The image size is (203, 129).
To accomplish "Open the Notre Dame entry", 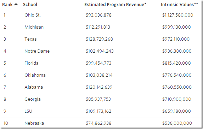I will [x=37, y=51].
